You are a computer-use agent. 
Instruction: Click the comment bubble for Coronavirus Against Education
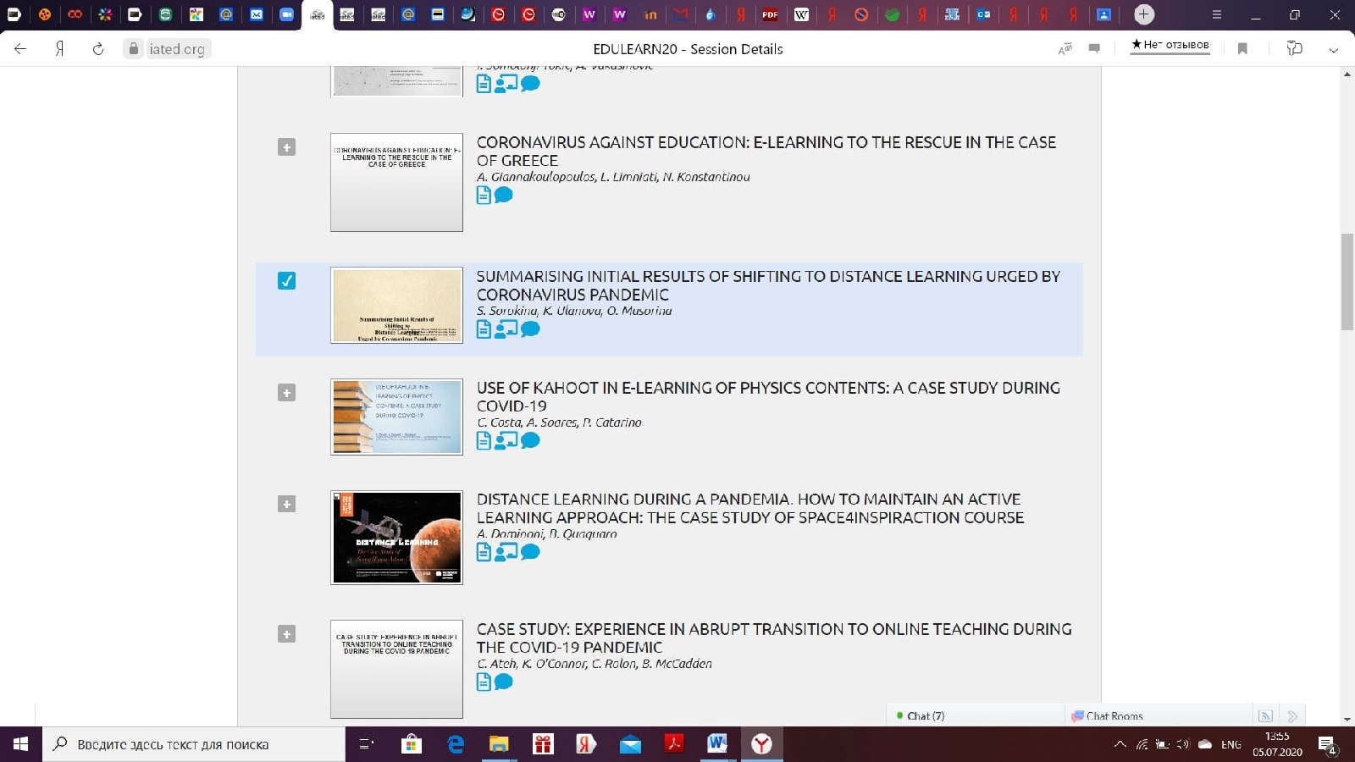(x=504, y=195)
